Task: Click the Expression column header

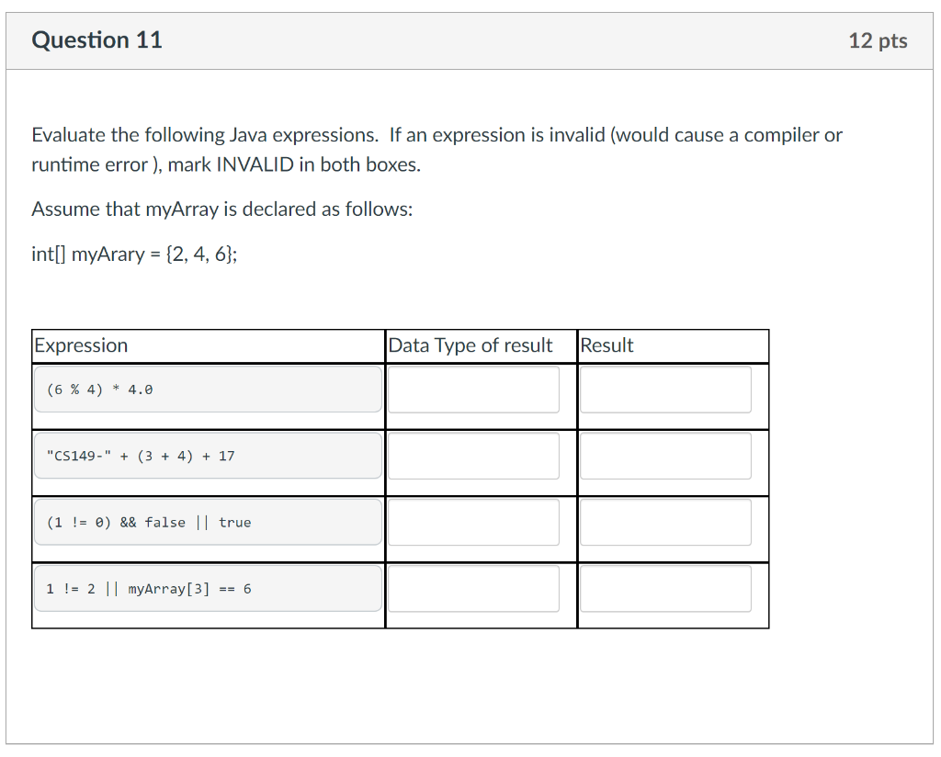Action: coord(81,345)
